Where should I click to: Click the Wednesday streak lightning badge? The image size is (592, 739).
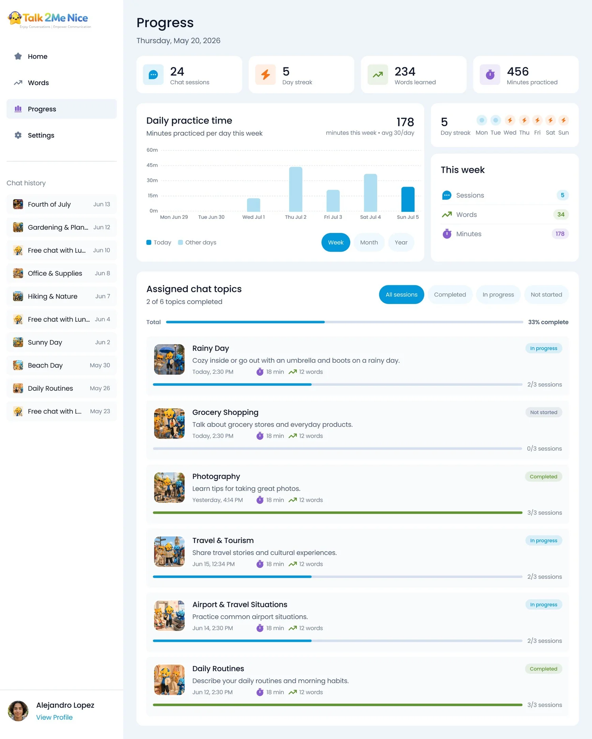(510, 120)
